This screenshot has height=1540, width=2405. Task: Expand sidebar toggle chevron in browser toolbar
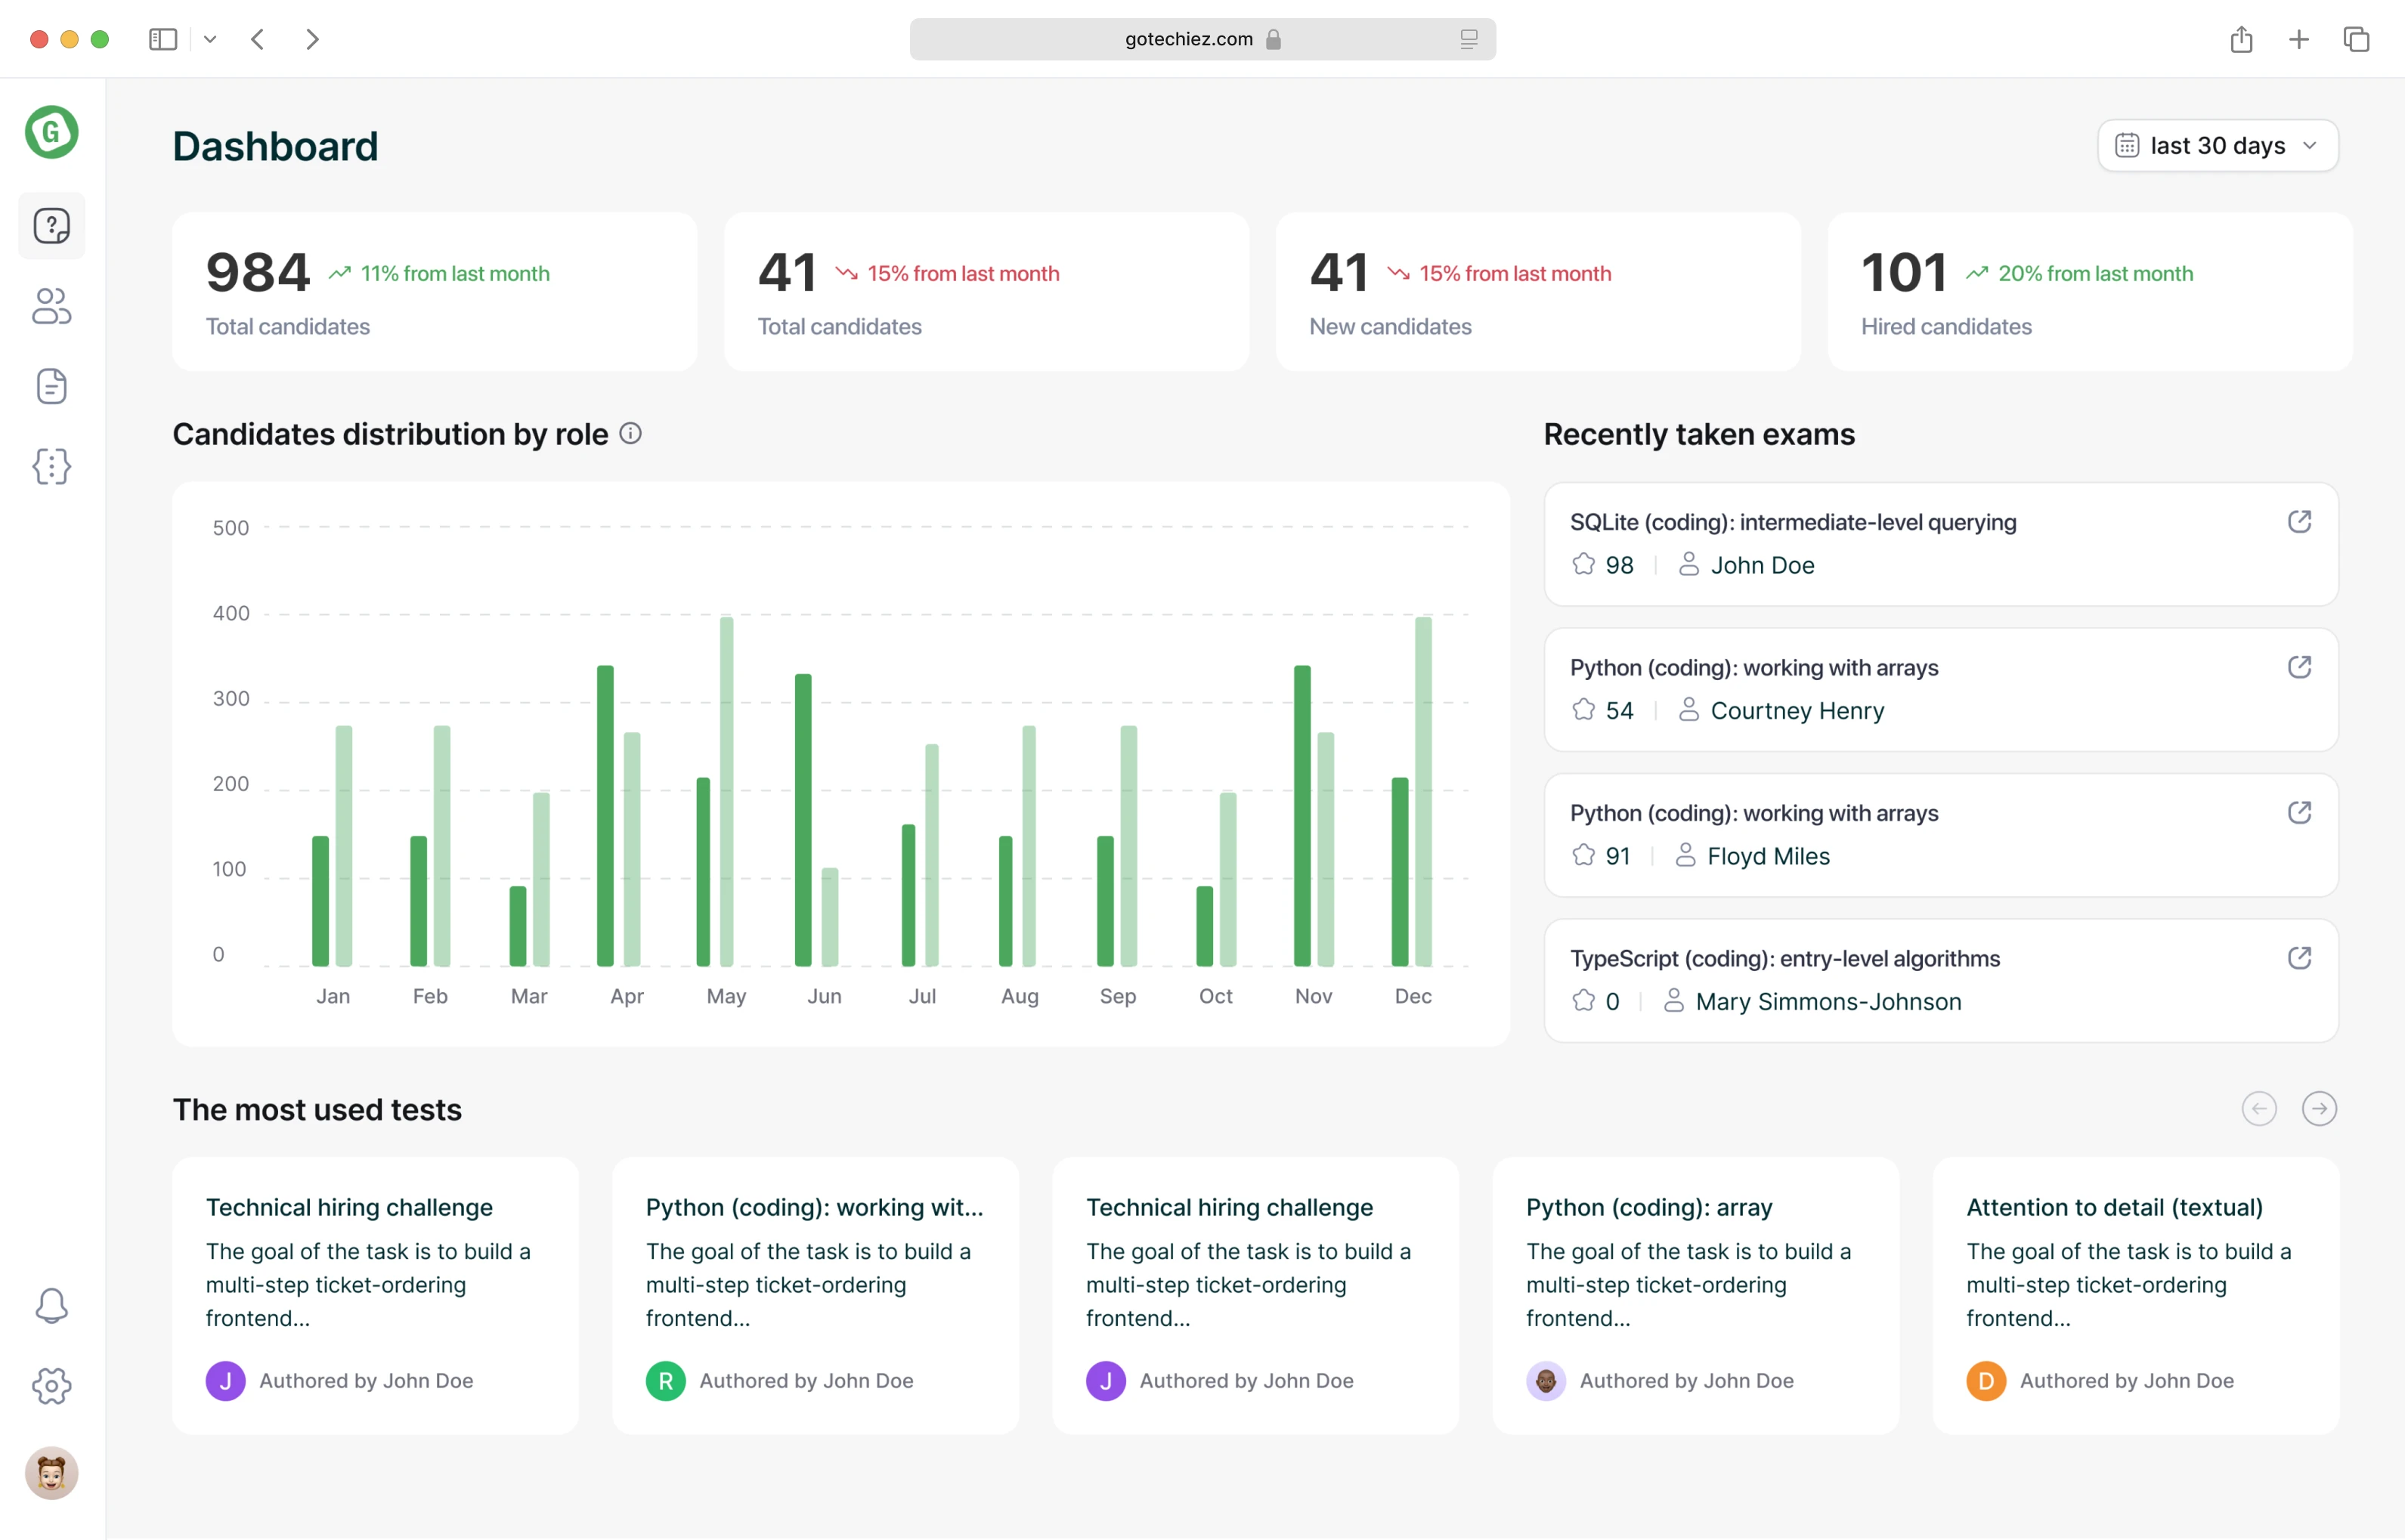(x=210, y=39)
